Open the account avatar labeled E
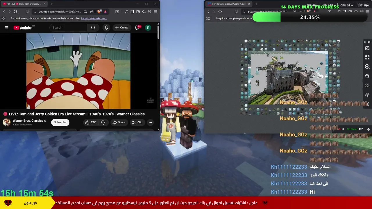This screenshot has width=372, height=209. click(148, 28)
